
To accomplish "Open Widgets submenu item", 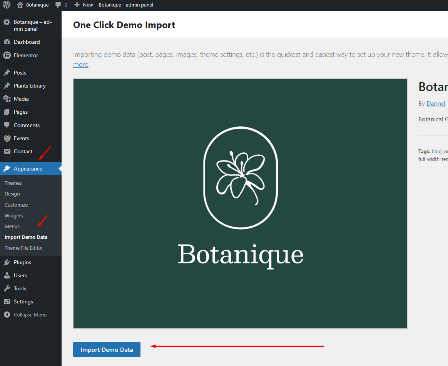I will [14, 216].
